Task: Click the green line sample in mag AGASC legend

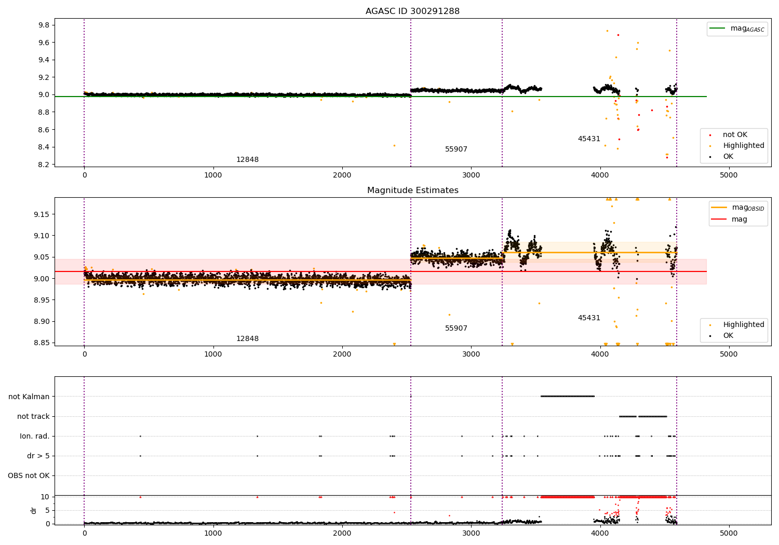Action: click(718, 29)
